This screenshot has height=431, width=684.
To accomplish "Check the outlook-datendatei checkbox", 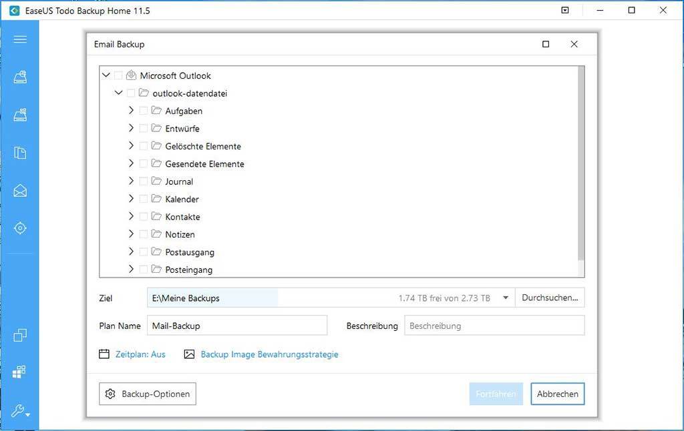I will click(131, 93).
